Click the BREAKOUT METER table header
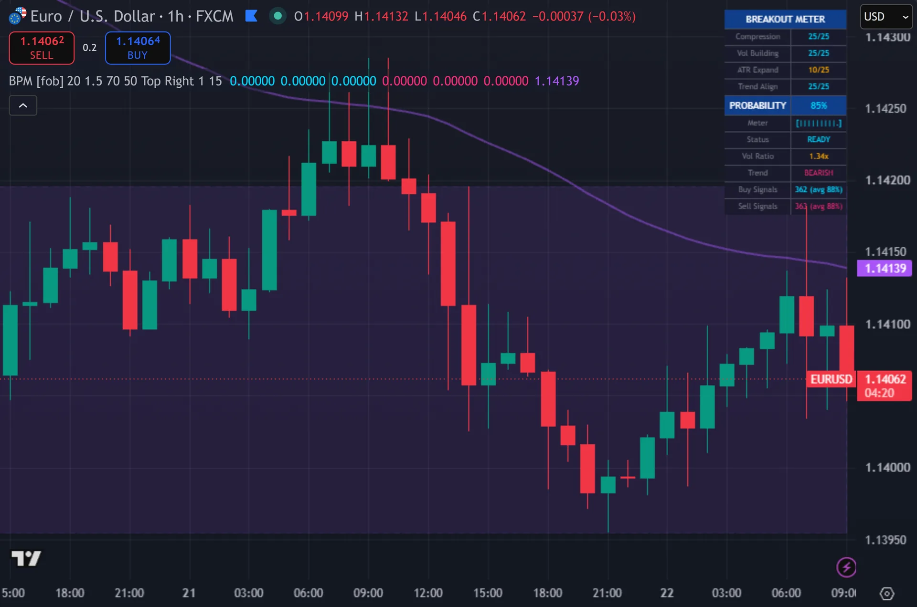The image size is (917, 607). [x=785, y=19]
